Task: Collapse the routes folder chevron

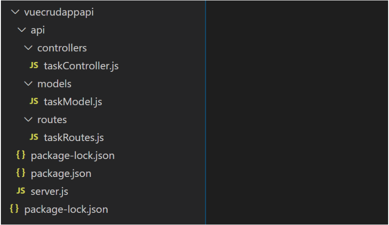Action: (x=28, y=119)
